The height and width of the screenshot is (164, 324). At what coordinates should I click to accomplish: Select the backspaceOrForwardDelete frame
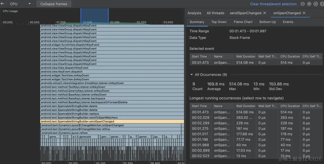[112, 102]
